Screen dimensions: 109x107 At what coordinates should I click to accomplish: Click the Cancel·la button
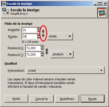(x=42, y=99)
